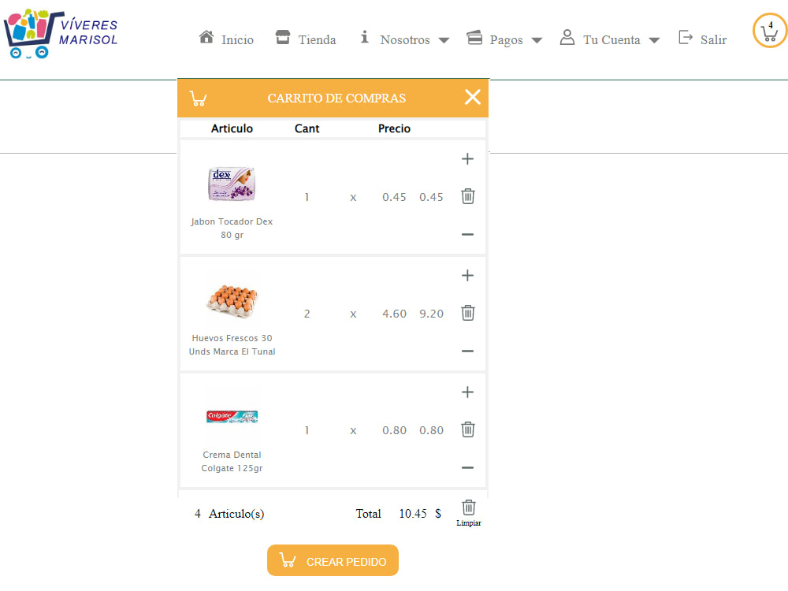This screenshot has height=591, width=788.
Task: Click Huevos Frescos 30 Unds product name
Action: pyautogui.click(x=232, y=345)
